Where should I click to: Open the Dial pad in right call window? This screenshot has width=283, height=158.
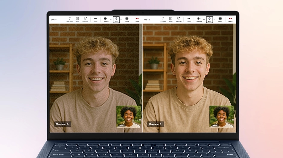point(163,20)
